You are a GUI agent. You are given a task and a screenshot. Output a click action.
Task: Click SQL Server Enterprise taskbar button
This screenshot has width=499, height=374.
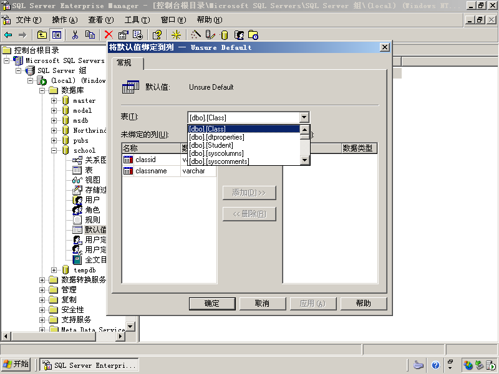pos(89,365)
